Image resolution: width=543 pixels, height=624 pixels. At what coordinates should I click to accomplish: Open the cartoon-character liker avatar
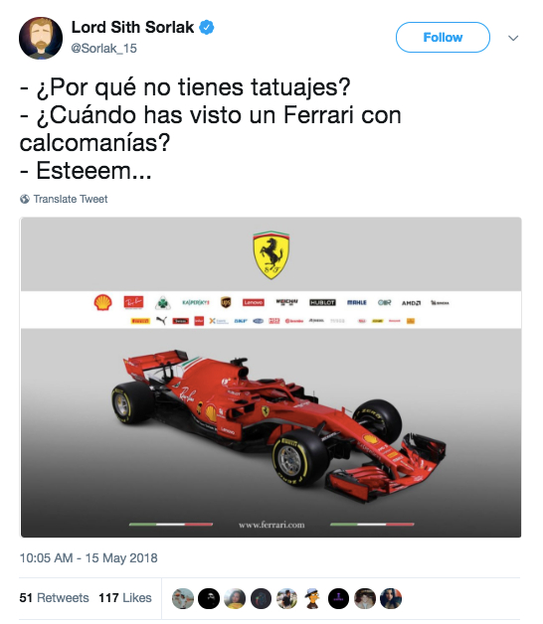(x=312, y=598)
